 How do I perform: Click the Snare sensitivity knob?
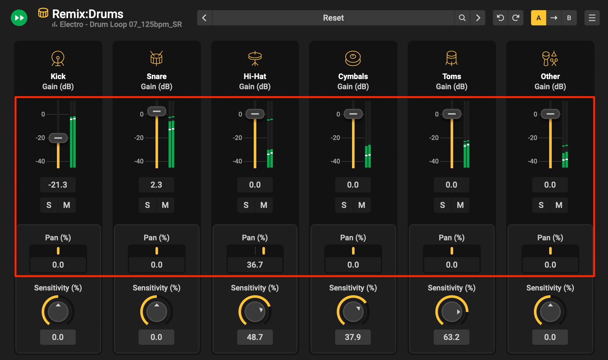157,311
